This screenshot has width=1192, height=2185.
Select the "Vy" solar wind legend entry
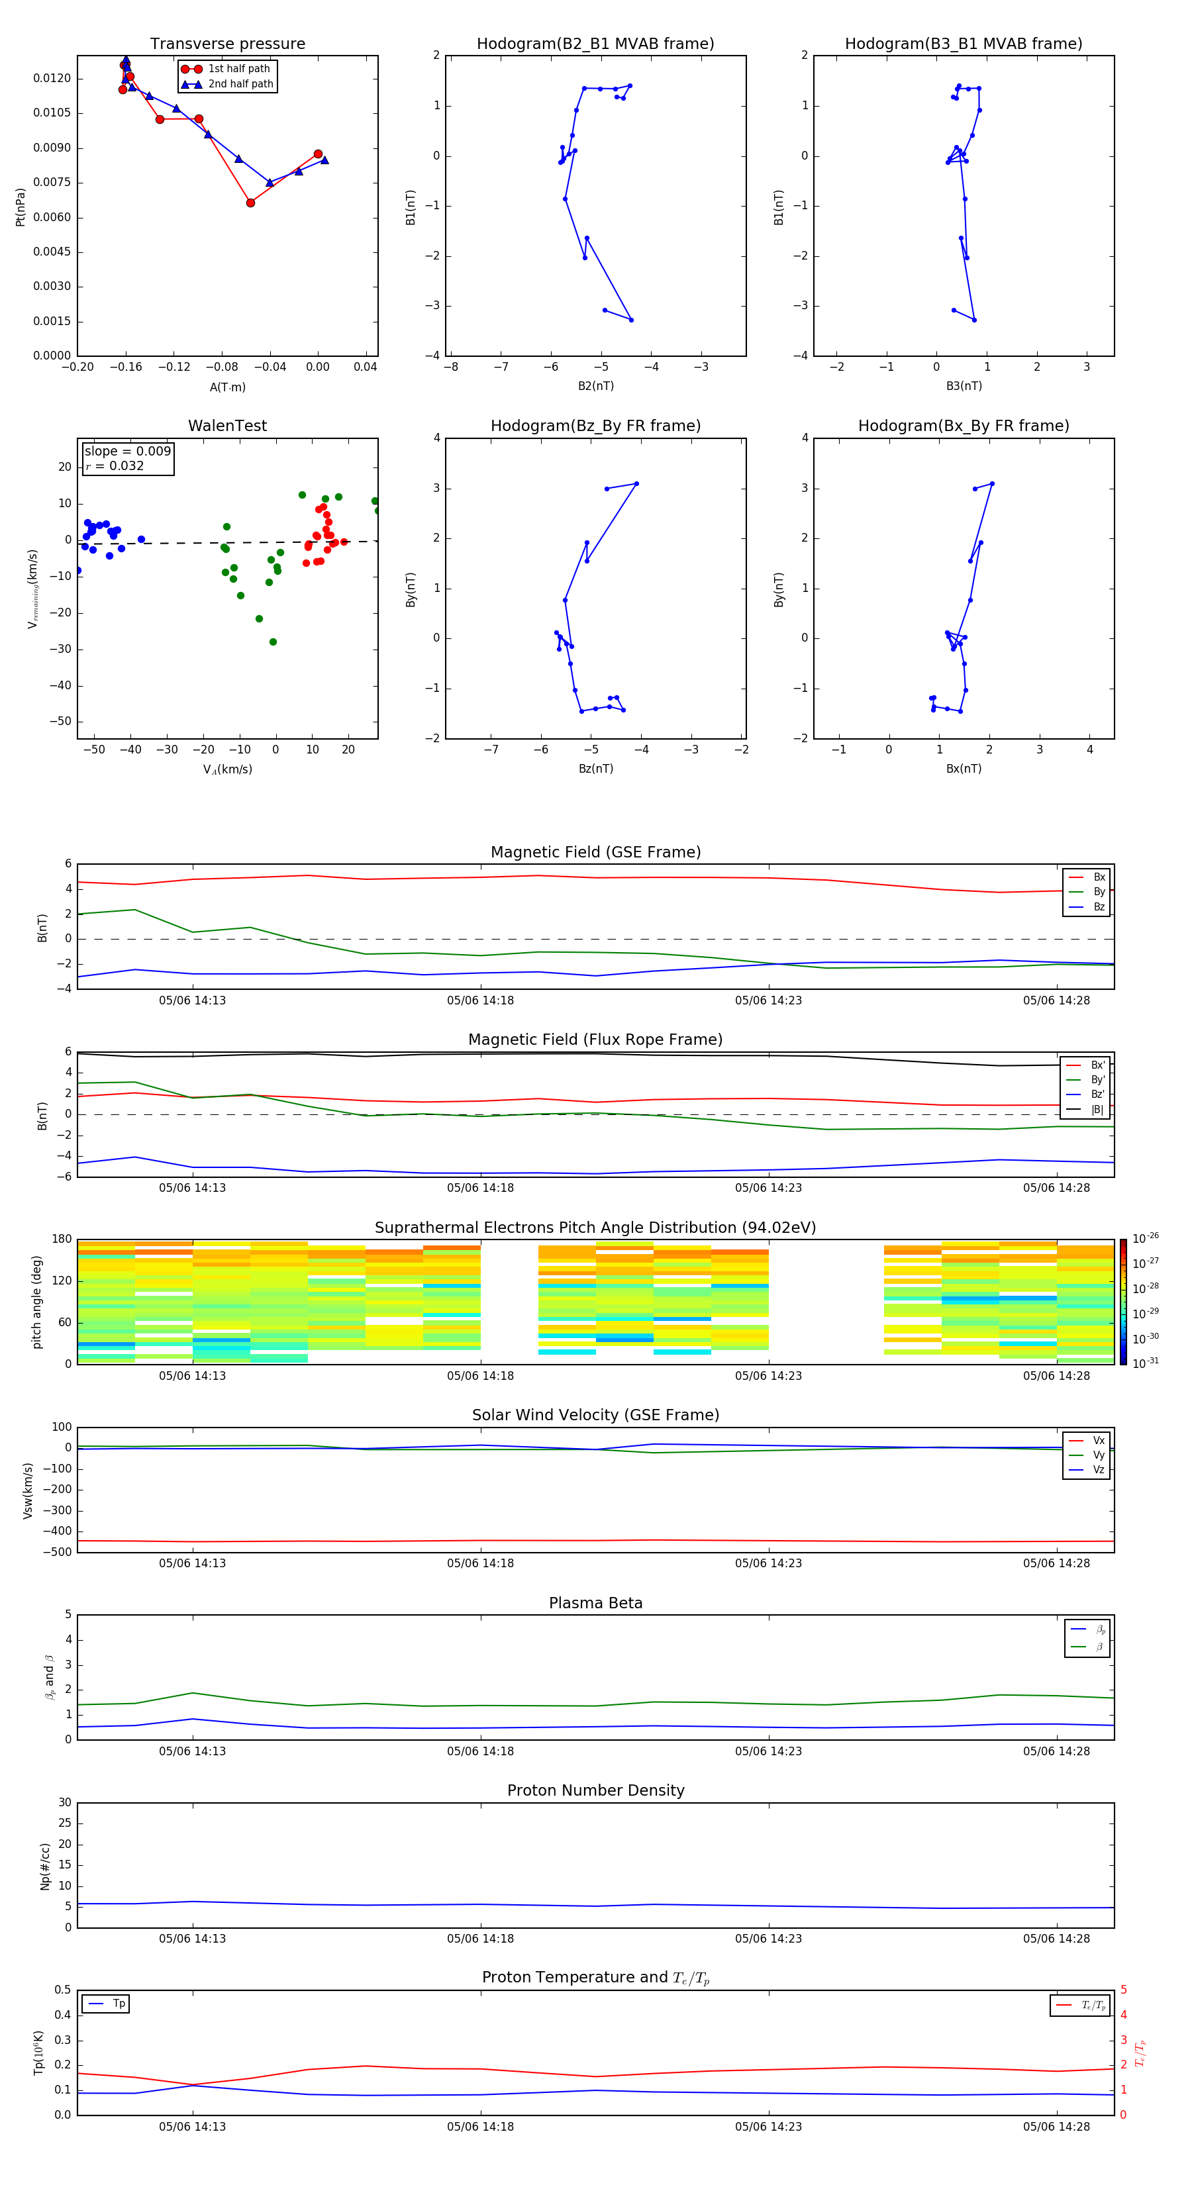click(x=1087, y=1455)
